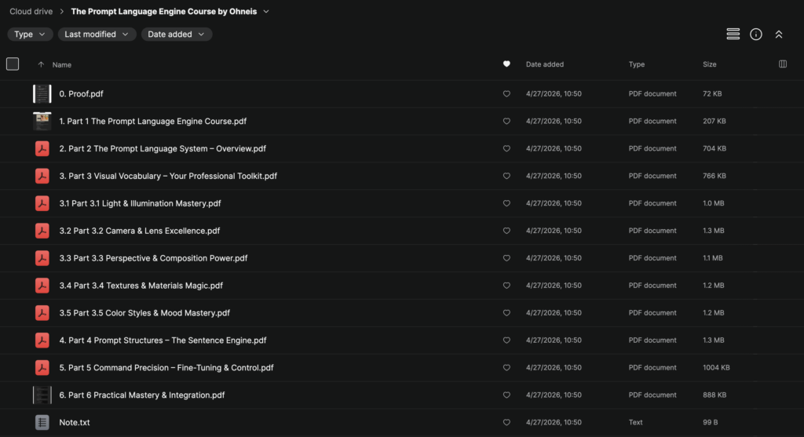The width and height of the screenshot is (804, 437).
Task: Toggle favorite heart for Note.txt
Action: coord(506,422)
